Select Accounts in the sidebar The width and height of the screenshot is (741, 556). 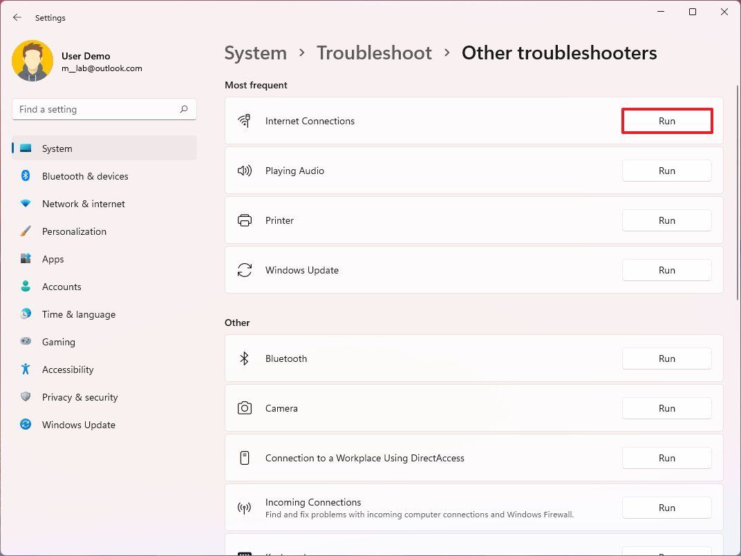pos(62,287)
